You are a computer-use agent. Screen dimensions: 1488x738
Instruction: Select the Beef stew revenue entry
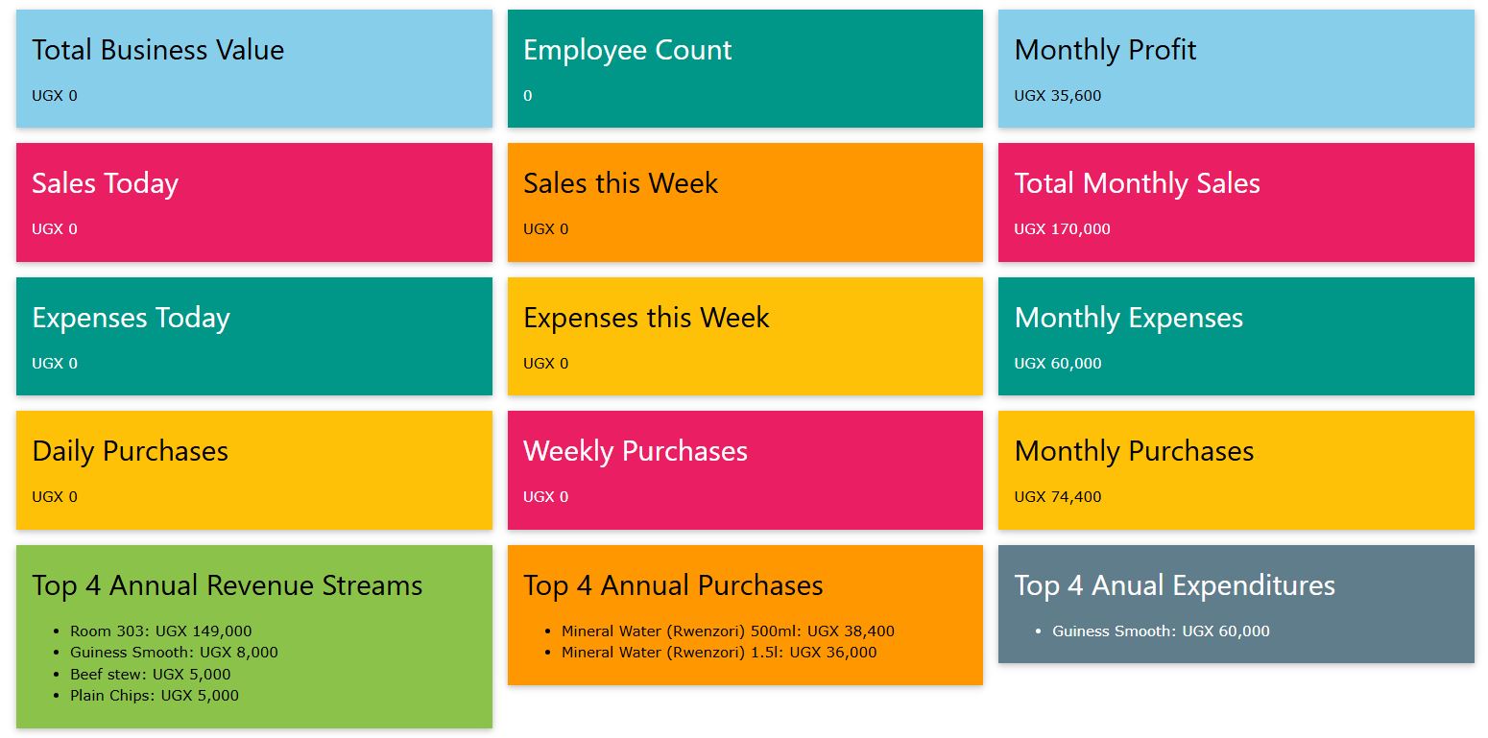[x=144, y=674]
